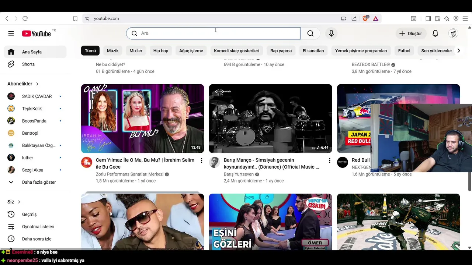
Task: Start voice search with microphone icon
Action: 331,33
